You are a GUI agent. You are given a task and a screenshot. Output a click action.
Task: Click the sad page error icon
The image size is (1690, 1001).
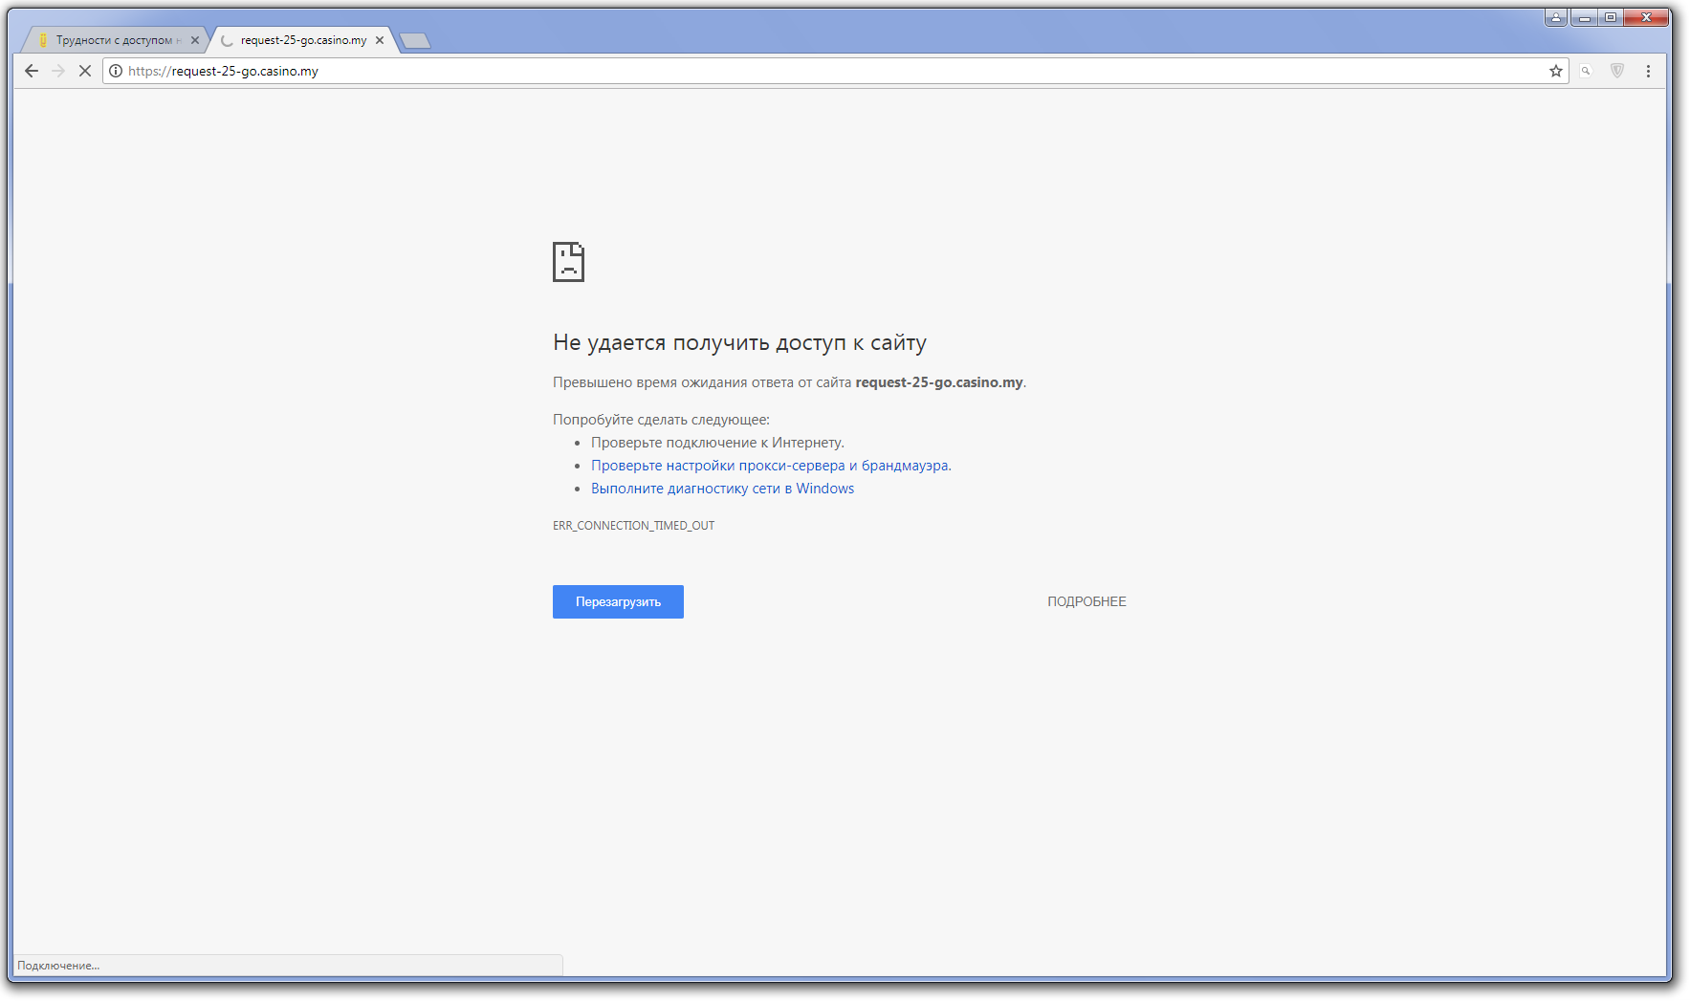click(568, 262)
